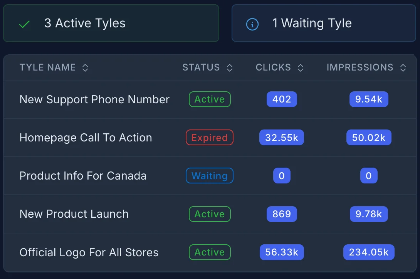420x279 pixels.
Task: Sort the table by TYLE NAME
Action: (x=85, y=67)
